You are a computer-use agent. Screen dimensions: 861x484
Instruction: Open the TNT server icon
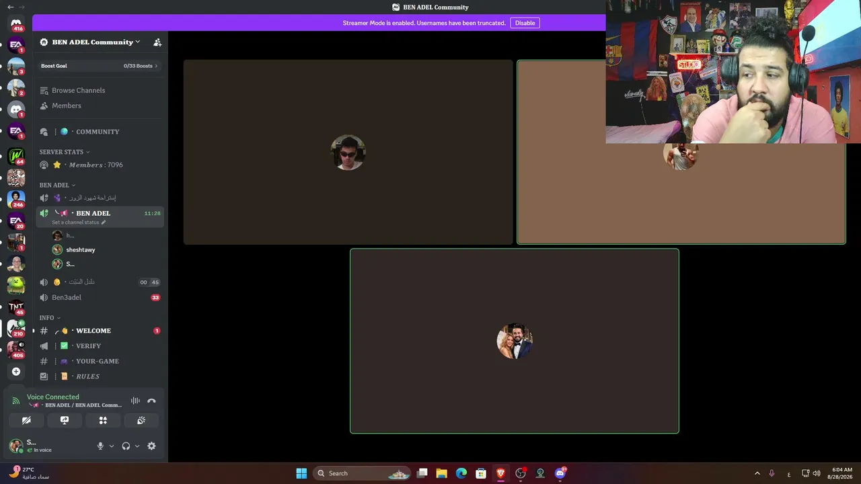pyautogui.click(x=16, y=307)
